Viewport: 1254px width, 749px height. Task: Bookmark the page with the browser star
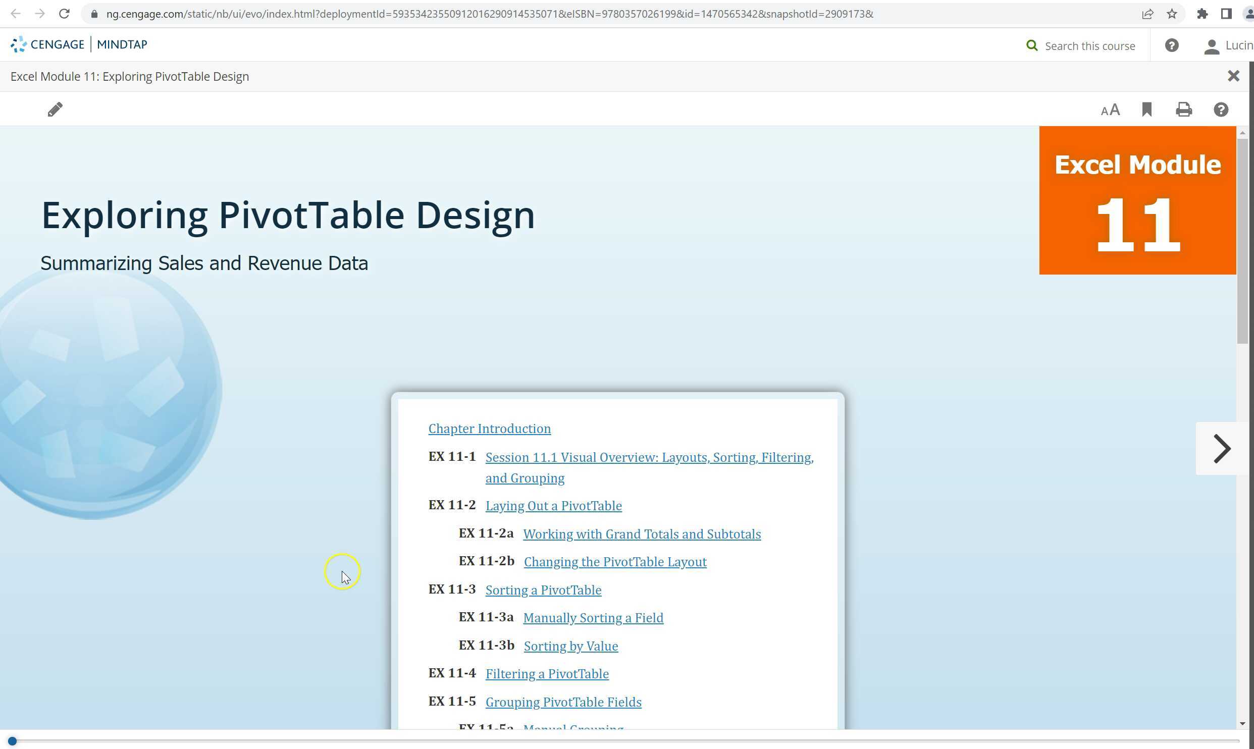(x=1172, y=14)
